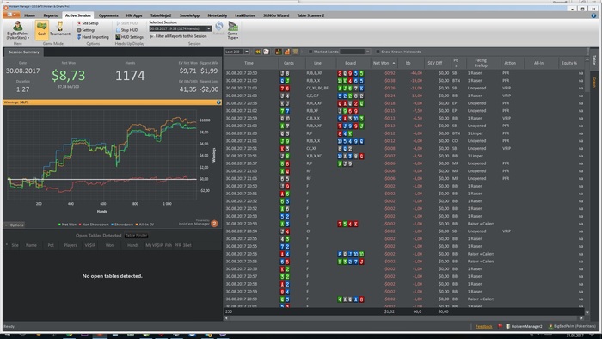Image resolution: width=602 pixels, height=339 pixels.
Task: Click Stop HUD icon
Action: click(119, 30)
